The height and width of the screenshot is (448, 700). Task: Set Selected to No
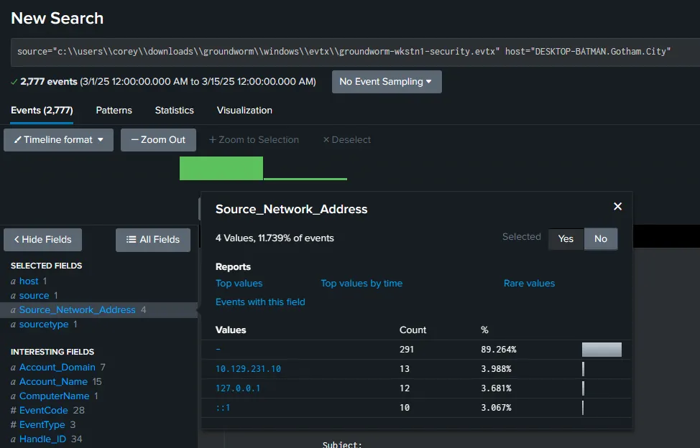point(600,239)
